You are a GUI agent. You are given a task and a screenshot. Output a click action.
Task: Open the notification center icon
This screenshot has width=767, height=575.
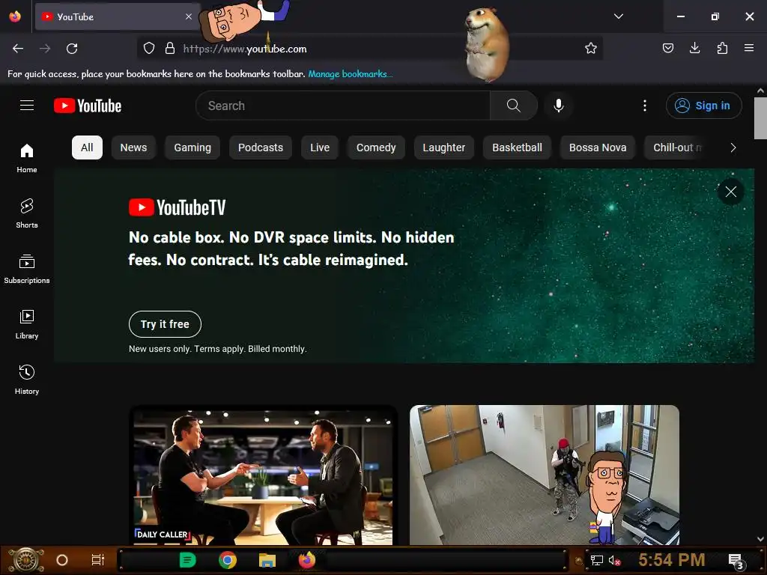pos(736,561)
